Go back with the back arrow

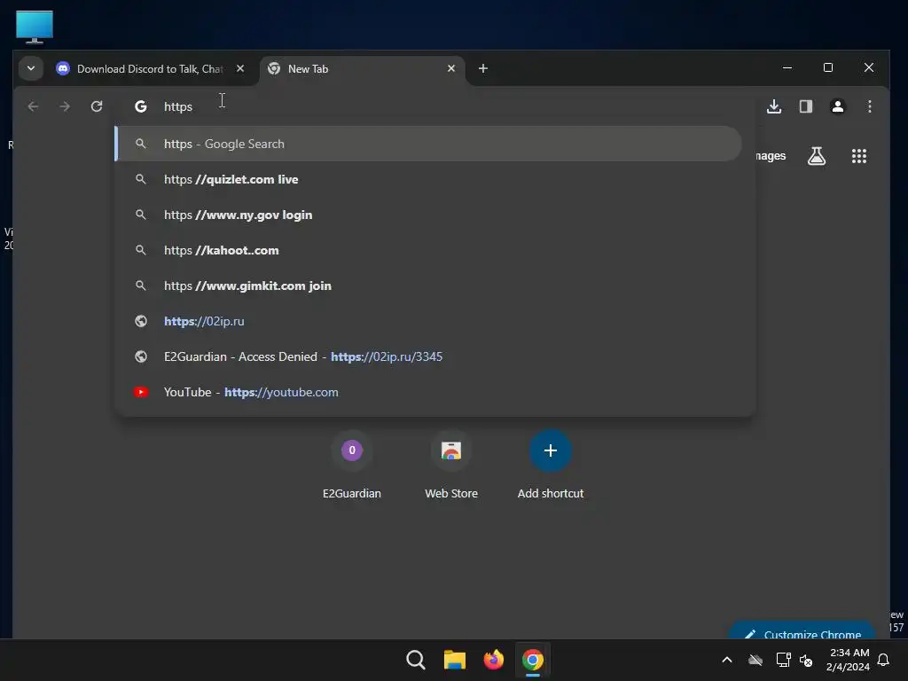pos(33,106)
